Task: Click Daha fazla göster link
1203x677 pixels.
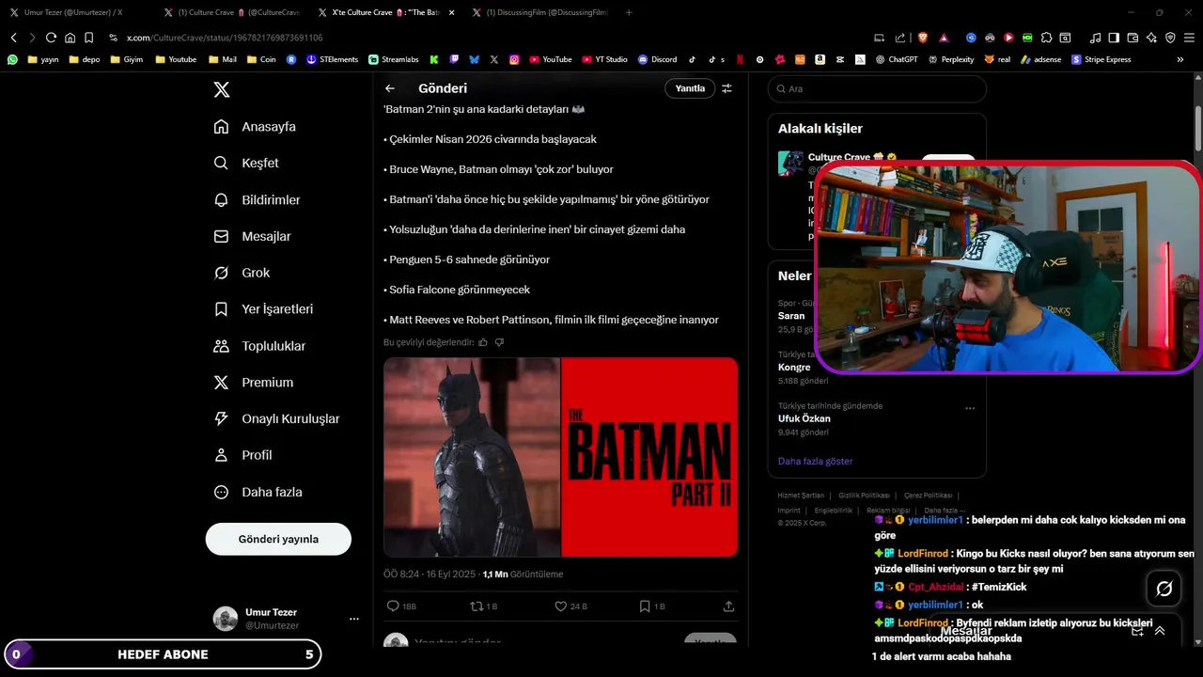Action: (815, 461)
